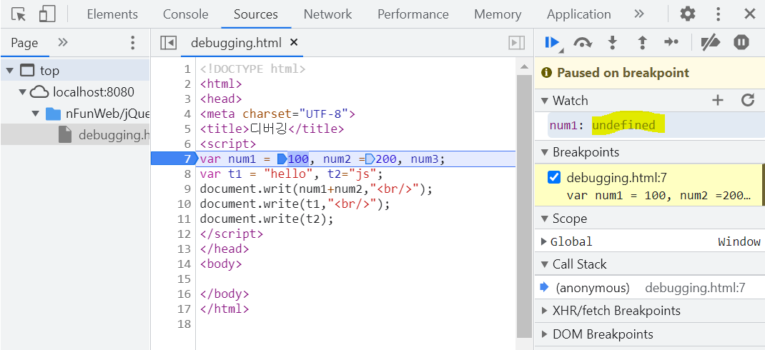Add a watch expression with plus icon

(x=717, y=101)
